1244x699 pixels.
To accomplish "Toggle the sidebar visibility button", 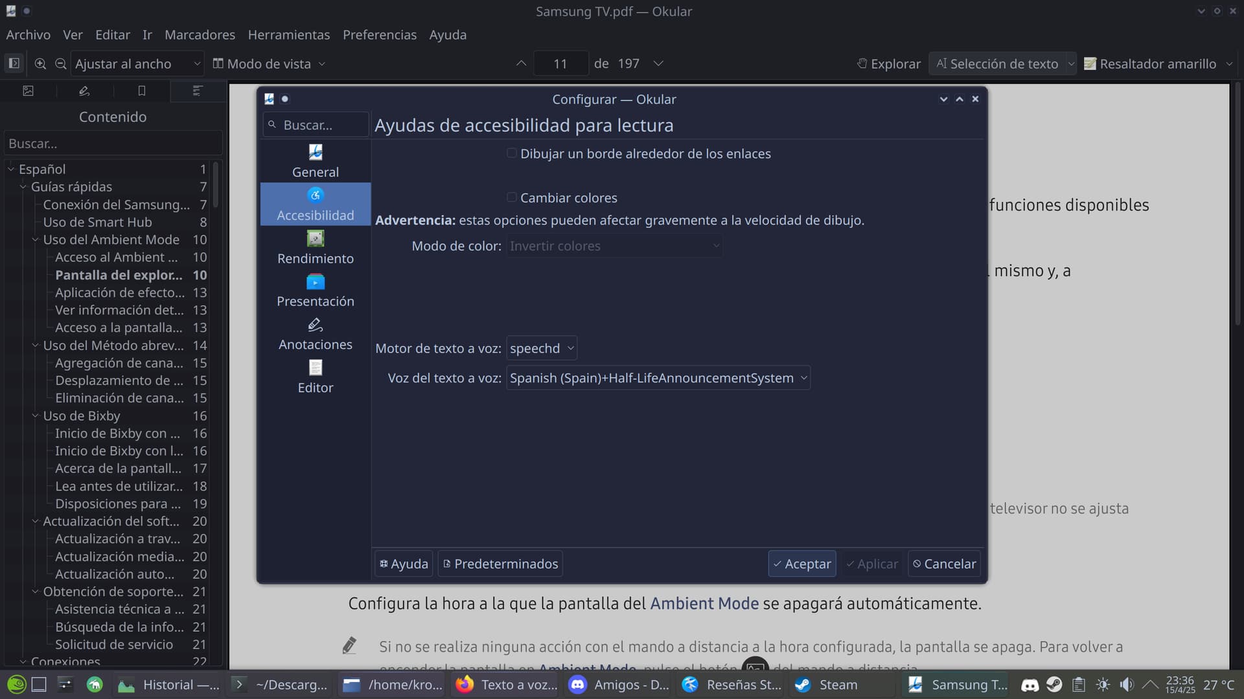I will (14, 63).
